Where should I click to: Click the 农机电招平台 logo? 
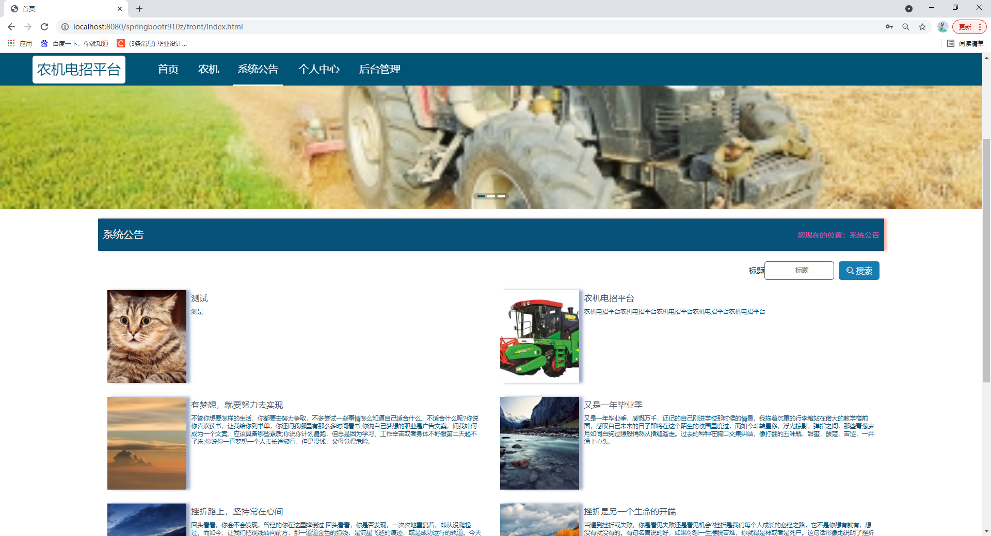79,70
